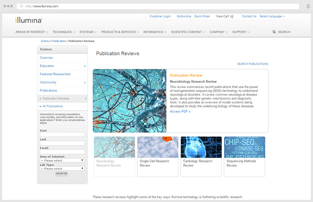Click the Search Publications link
The image size is (313, 202).
pyautogui.click(x=253, y=64)
